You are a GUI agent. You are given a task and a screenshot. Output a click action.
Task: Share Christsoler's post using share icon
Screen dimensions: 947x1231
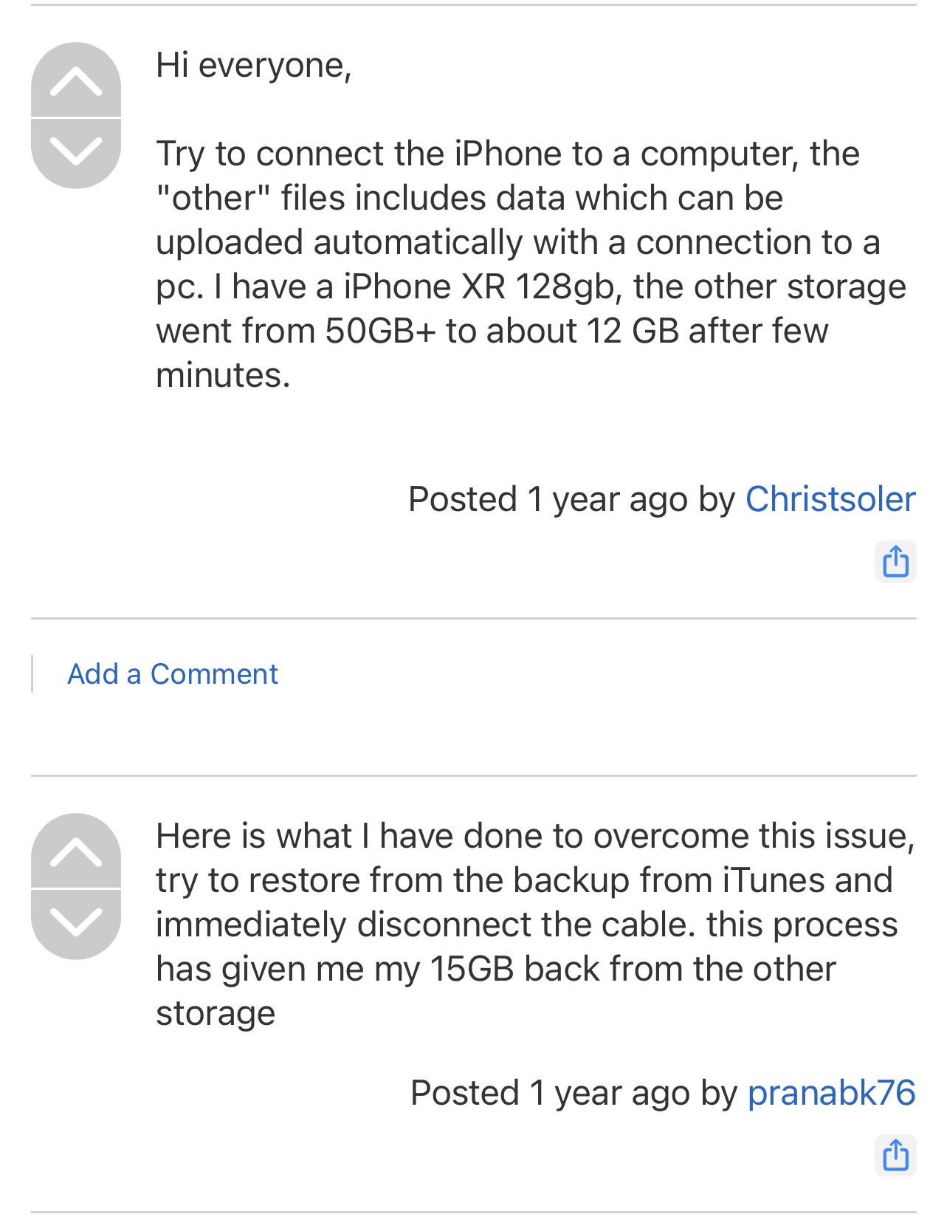[x=895, y=562]
